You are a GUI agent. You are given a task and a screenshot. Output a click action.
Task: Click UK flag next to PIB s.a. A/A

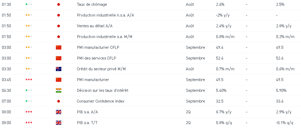(x=58, y=112)
